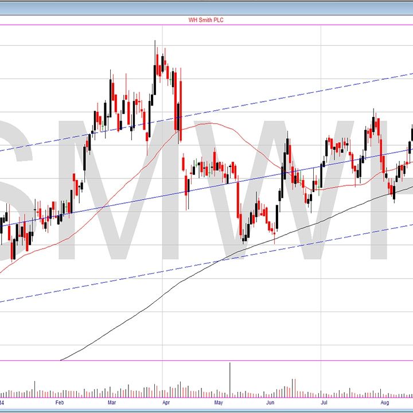Click the window title bar at the top

click(206, 7)
